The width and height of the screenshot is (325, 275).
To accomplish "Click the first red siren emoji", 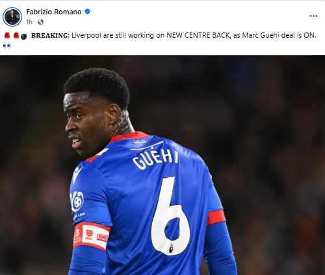I will tap(7, 35).
